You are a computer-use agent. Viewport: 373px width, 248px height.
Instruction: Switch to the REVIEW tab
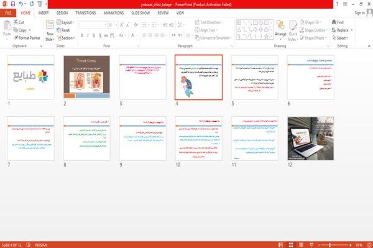pyautogui.click(x=163, y=13)
